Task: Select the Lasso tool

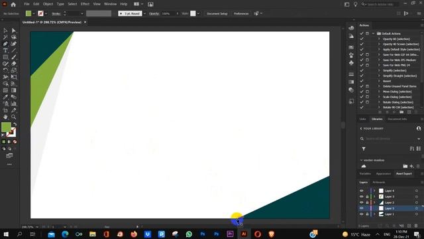Action: click(13, 37)
